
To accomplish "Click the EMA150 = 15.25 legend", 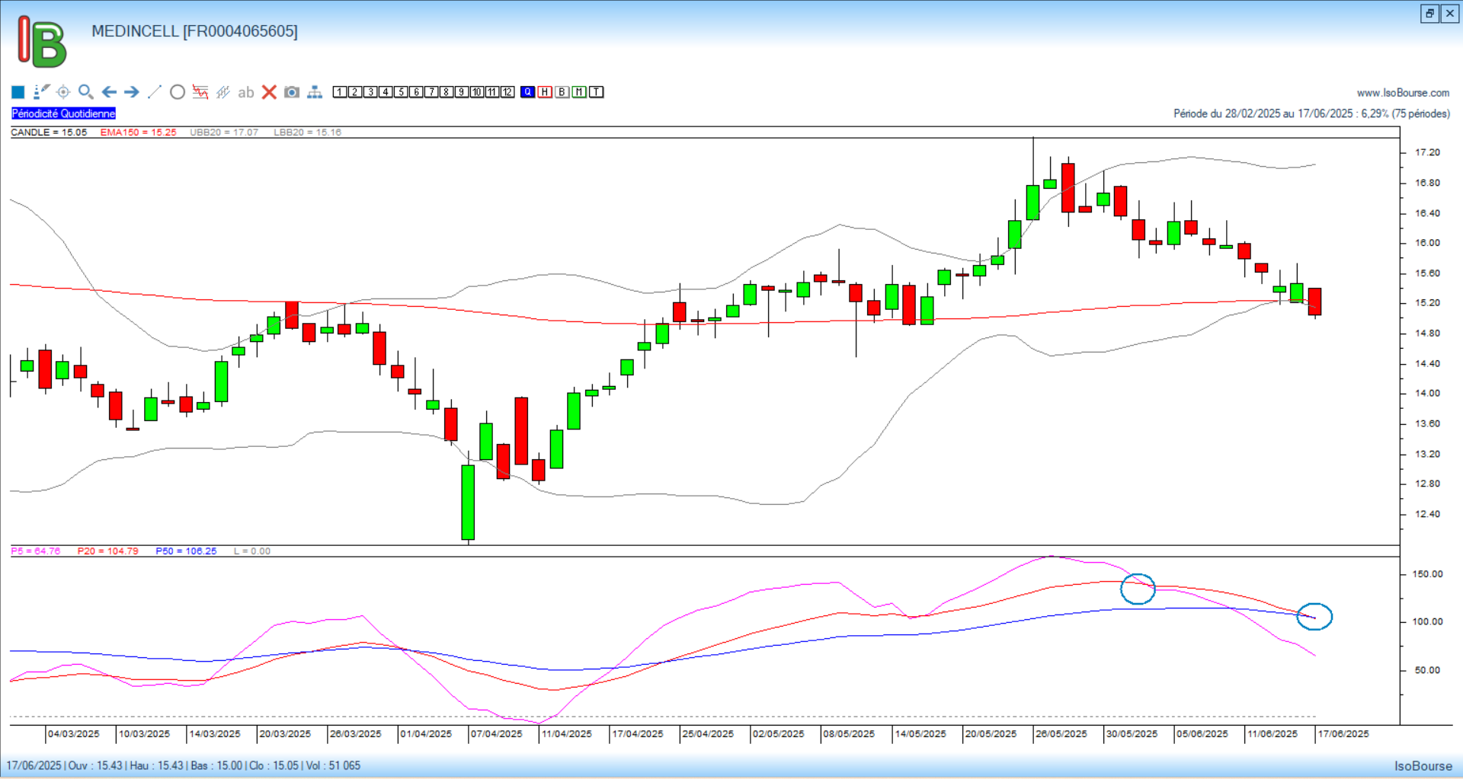I will pos(138,132).
